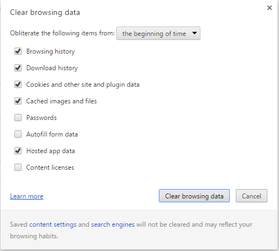This screenshot has height=251, width=279.
Task: Open the Learn more link
Action: [x=27, y=196]
